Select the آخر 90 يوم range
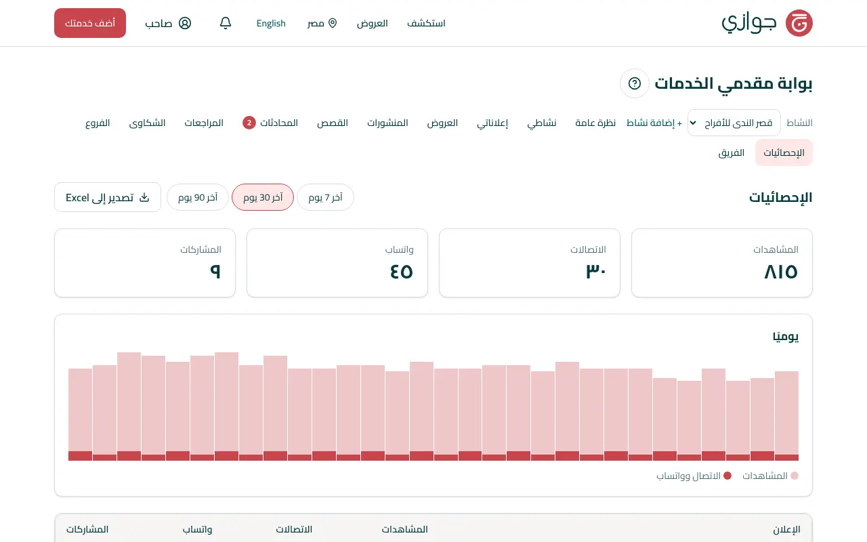The height and width of the screenshot is (542, 867). pyautogui.click(x=198, y=197)
